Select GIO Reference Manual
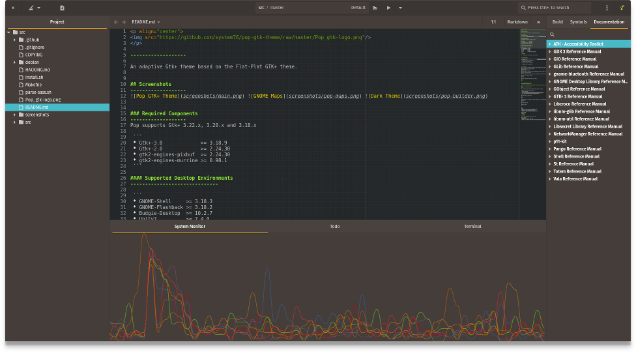The width and height of the screenshot is (636, 353). 575,59
